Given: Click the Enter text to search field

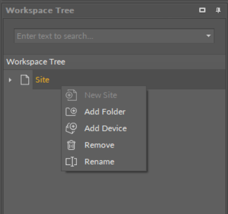Looking at the screenshot, I should click(114, 36).
